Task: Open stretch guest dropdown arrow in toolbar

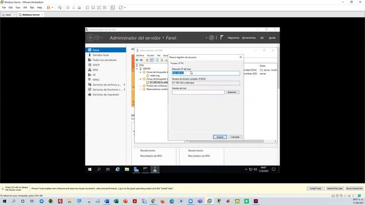Action: click(125, 7)
